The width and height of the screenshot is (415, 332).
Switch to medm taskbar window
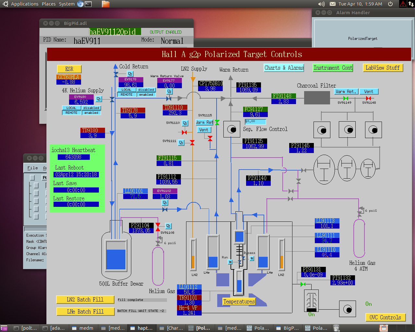tap(83, 328)
